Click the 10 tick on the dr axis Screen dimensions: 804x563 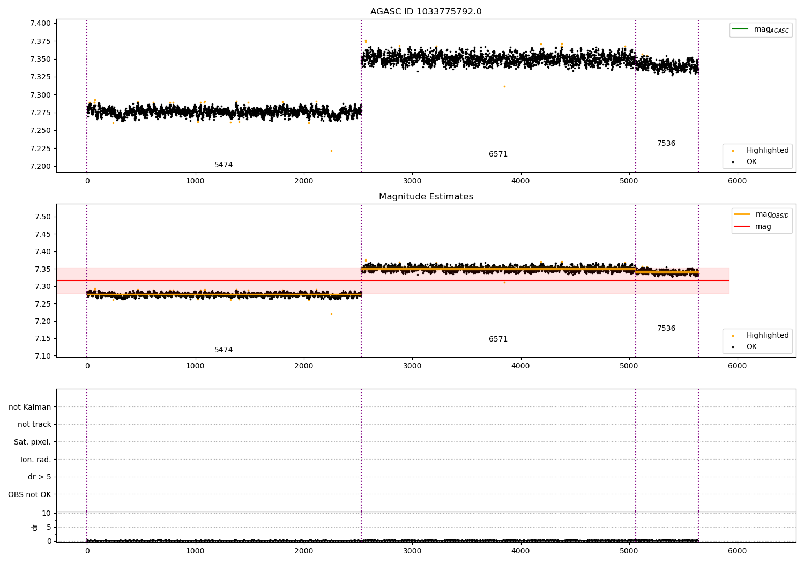(46, 513)
